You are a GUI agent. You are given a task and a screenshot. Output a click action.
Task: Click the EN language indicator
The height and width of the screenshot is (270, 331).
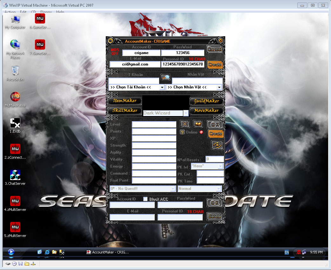pos(287,252)
